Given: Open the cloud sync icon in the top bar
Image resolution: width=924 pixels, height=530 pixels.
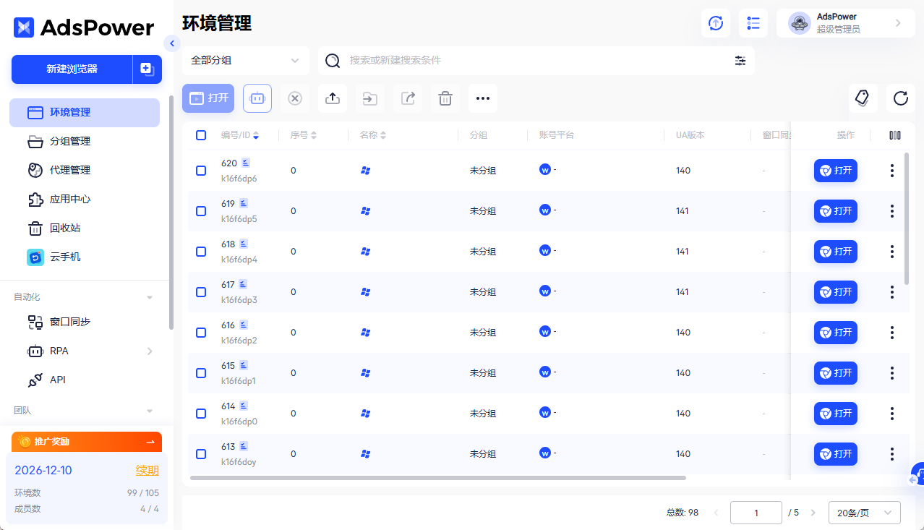Looking at the screenshot, I should [x=715, y=22].
